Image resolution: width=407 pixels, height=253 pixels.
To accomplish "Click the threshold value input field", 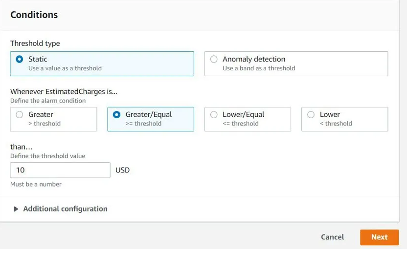I will click(x=60, y=170).
